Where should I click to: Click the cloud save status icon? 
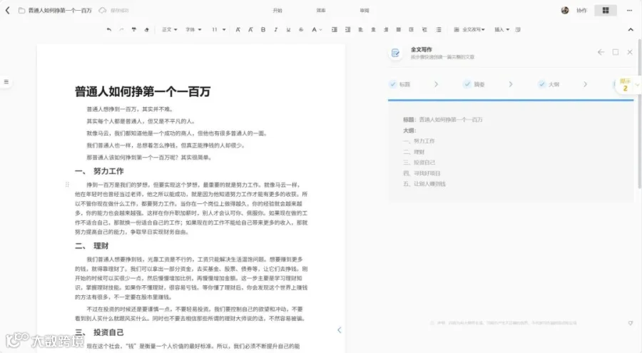click(x=102, y=10)
